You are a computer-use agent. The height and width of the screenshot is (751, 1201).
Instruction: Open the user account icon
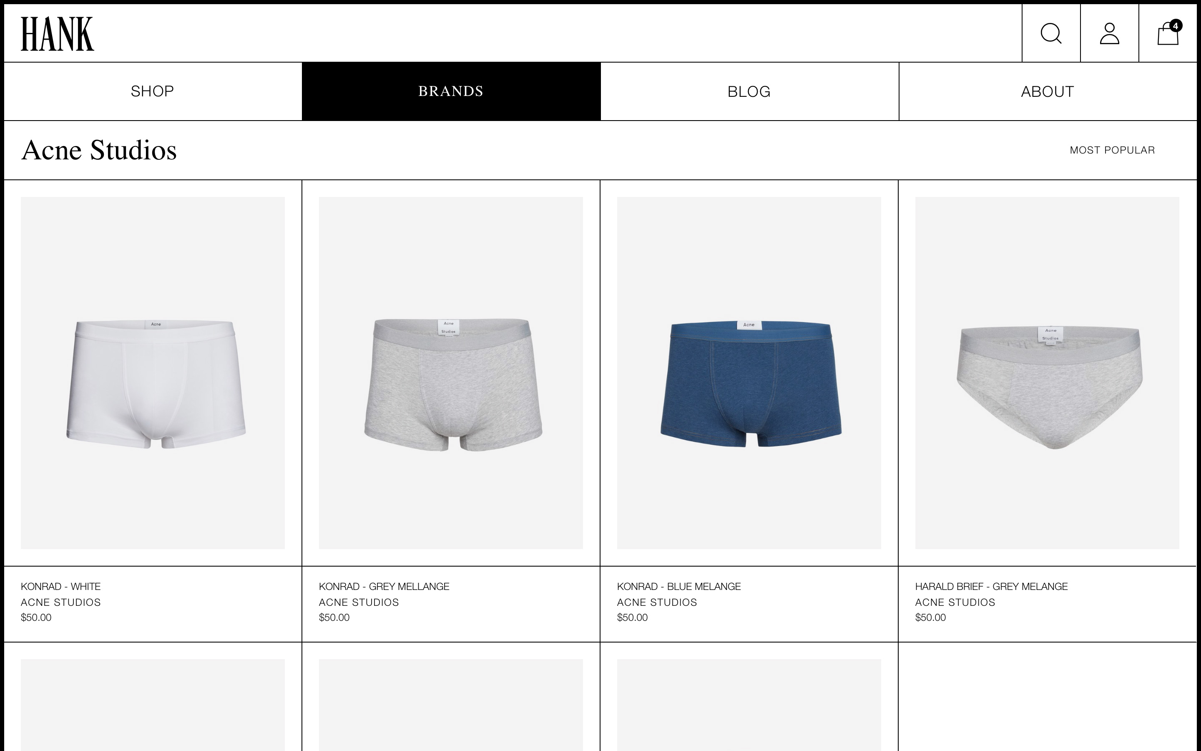click(x=1109, y=33)
